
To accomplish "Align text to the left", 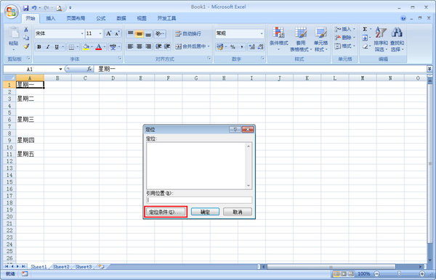I will point(130,46).
